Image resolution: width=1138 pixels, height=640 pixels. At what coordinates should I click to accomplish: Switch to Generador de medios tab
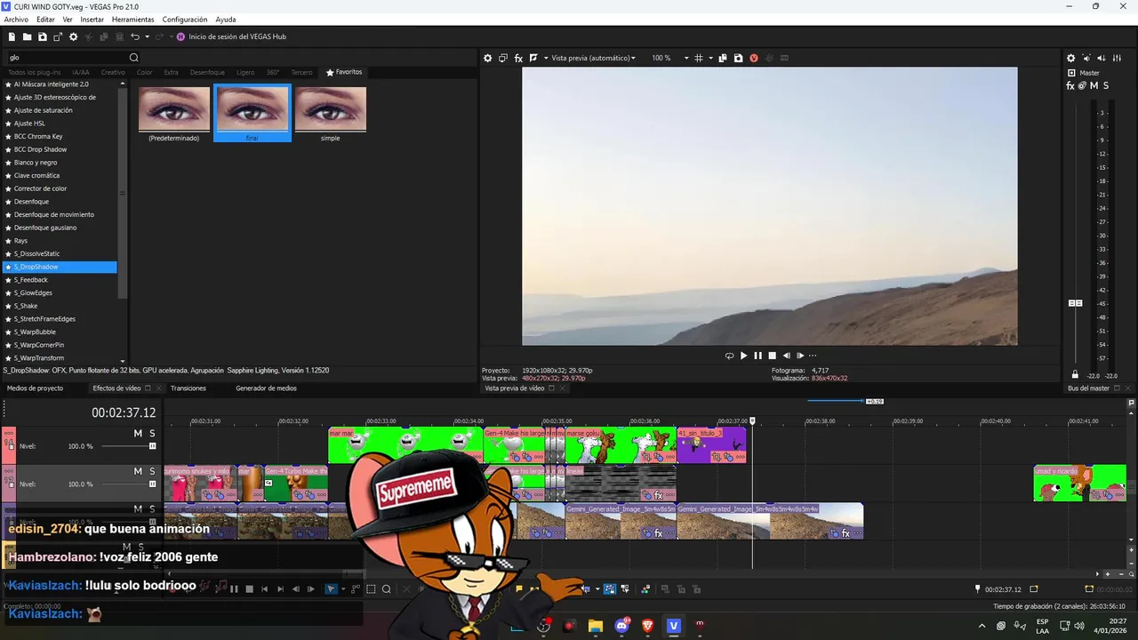tap(266, 388)
